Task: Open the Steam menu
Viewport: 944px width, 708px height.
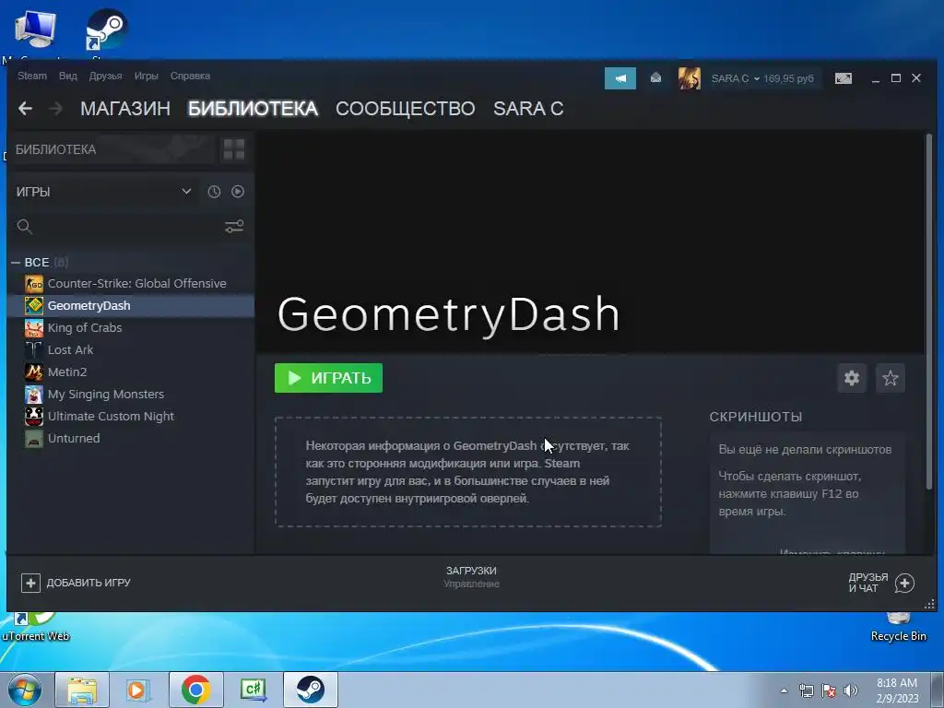Action: [32, 76]
